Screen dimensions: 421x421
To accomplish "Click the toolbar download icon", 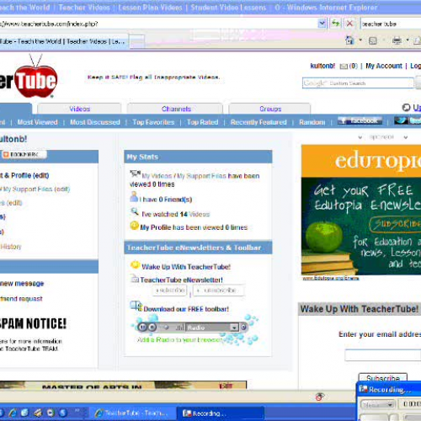I will 136,306.
